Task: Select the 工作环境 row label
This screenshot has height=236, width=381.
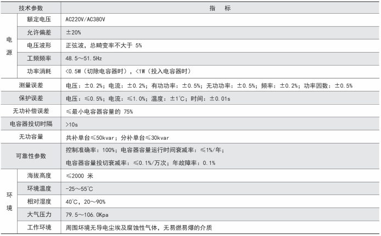Action: [x=39, y=227]
